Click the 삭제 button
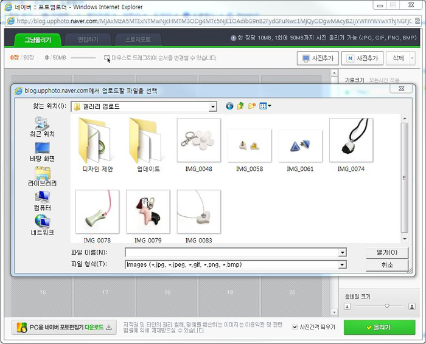This screenshot has width=426, height=344. [x=398, y=58]
